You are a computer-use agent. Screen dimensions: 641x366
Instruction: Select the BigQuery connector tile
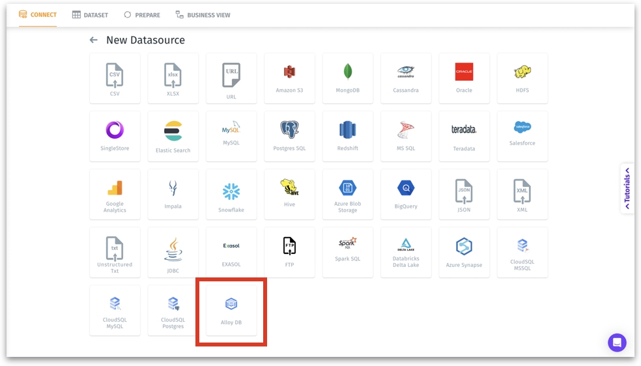pyautogui.click(x=406, y=195)
